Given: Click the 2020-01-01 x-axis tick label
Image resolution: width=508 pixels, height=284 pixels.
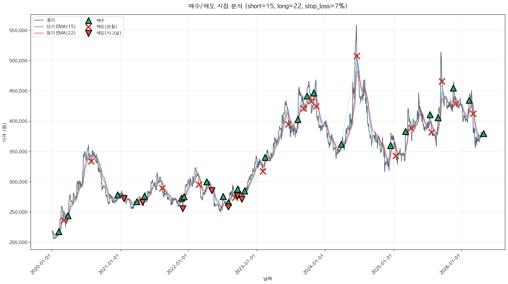Looking at the screenshot, I should pos(42,265).
